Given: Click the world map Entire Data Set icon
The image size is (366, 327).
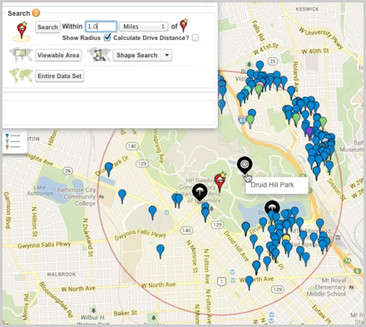Looking at the screenshot, I should (x=21, y=76).
